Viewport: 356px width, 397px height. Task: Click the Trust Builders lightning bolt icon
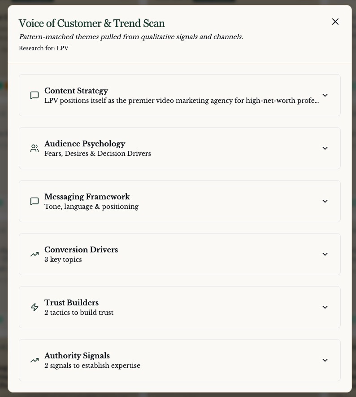click(35, 307)
